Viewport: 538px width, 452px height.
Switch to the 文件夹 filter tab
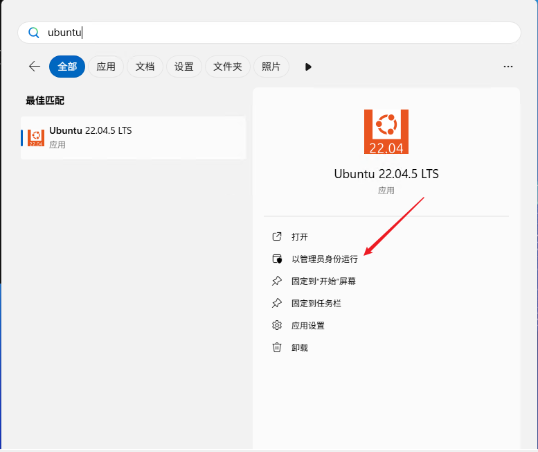(228, 67)
